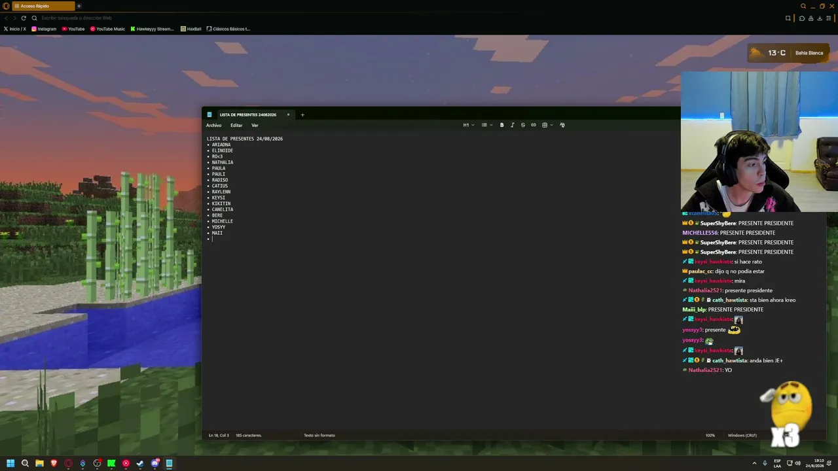Close the LISTA DE PRESENTES tab
This screenshot has height=471, width=838.
click(288, 114)
